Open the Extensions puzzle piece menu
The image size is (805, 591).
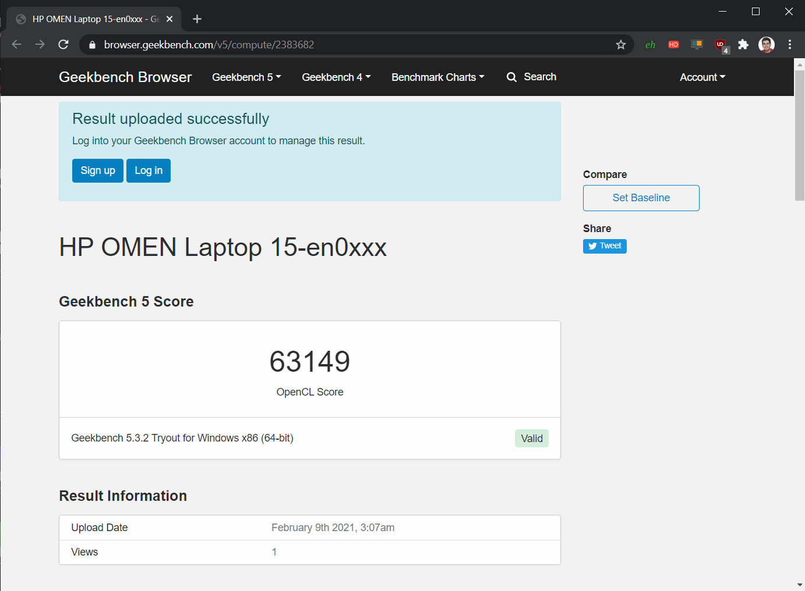tap(743, 45)
